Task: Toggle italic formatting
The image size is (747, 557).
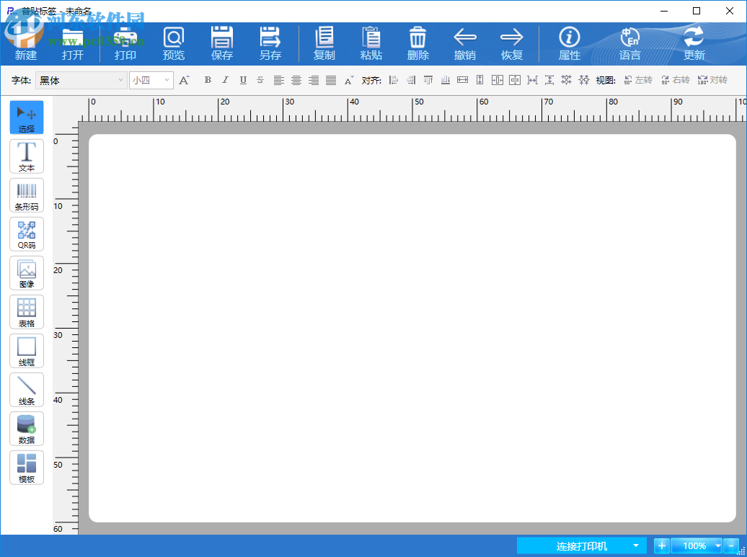Action: [226, 80]
